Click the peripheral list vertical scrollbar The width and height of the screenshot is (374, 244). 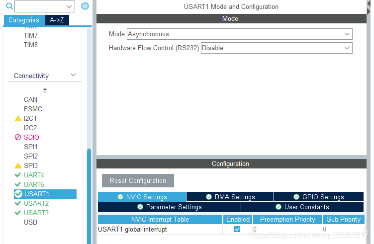coord(89,195)
